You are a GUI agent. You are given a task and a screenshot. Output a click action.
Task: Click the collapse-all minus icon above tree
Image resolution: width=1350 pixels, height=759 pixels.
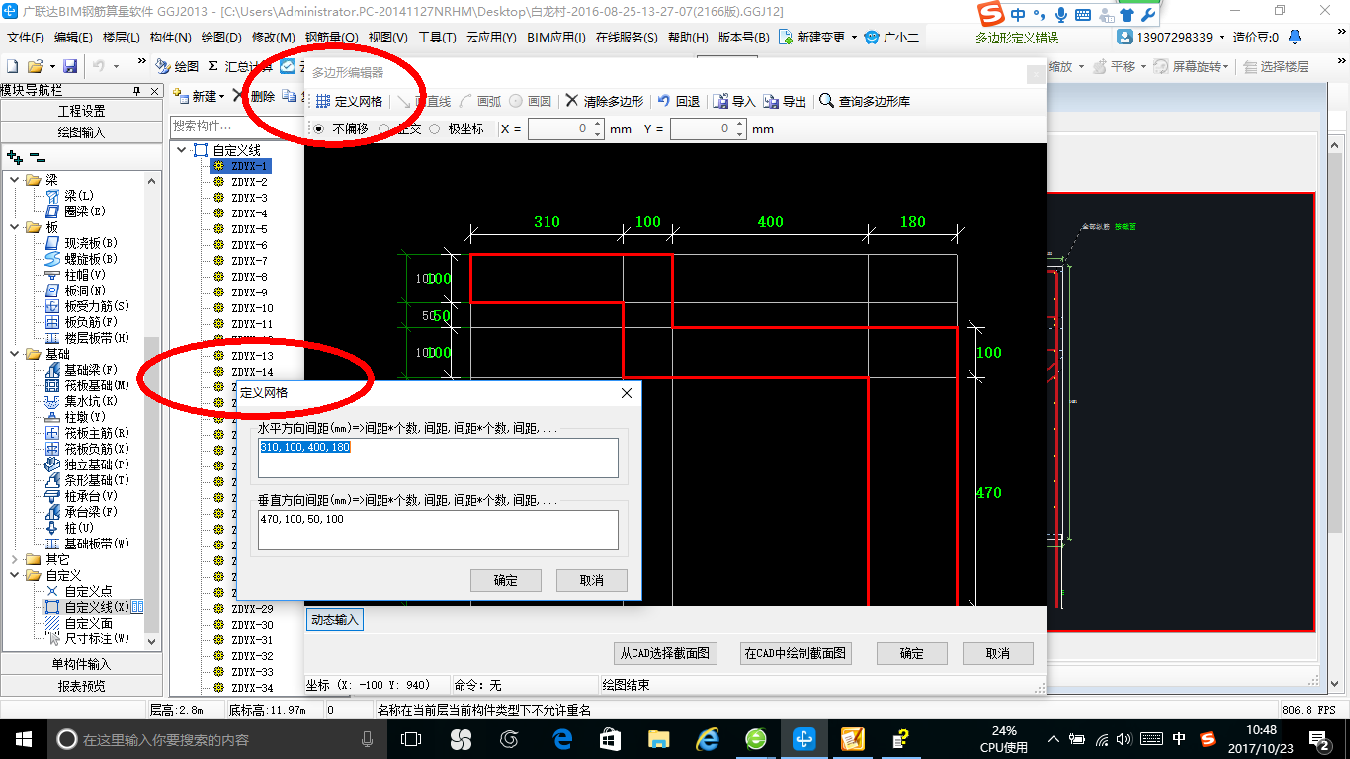click(x=37, y=156)
